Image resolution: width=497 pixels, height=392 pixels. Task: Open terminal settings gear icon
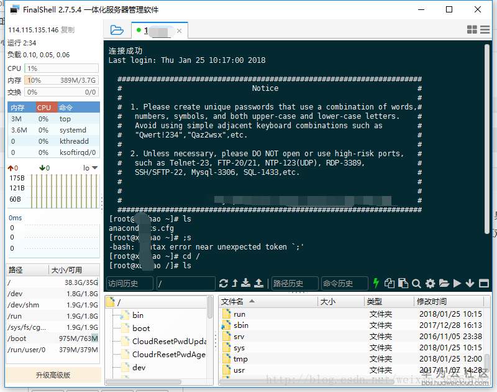point(430,283)
